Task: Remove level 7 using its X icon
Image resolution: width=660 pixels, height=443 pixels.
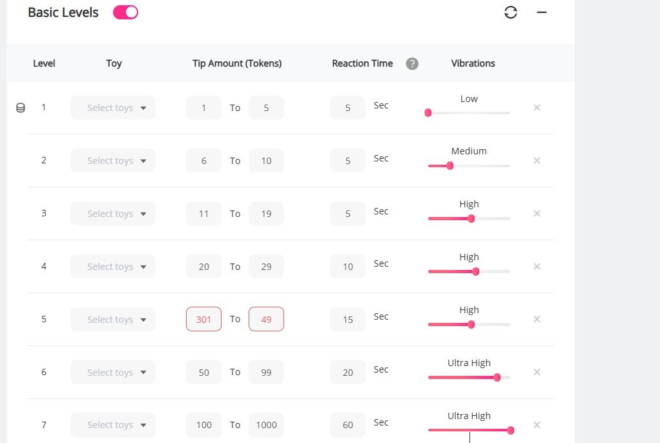Action: pyautogui.click(x=537, y=425)
